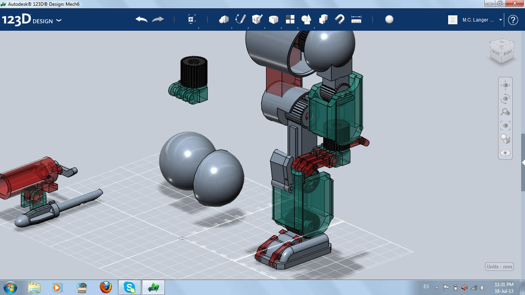Activate the Pan tool in navigation bar
This screenshot has height=295, width=525.
point(505,85)
